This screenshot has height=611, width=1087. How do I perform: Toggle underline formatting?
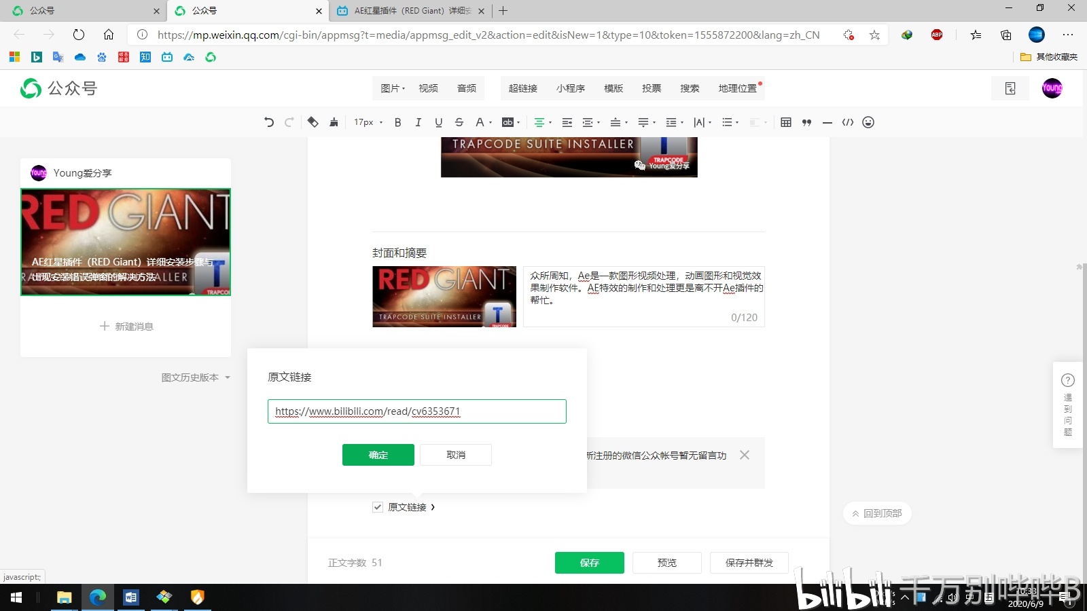pyautogui.click(x=439, y=122)
